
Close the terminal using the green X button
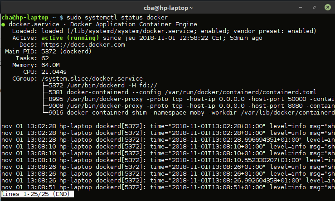pos(328,7)
